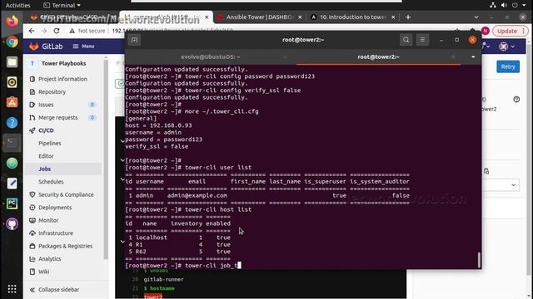Close the Ansible Tower Dashboard tab
Screen dimensions: 533x299
(300, 17)
